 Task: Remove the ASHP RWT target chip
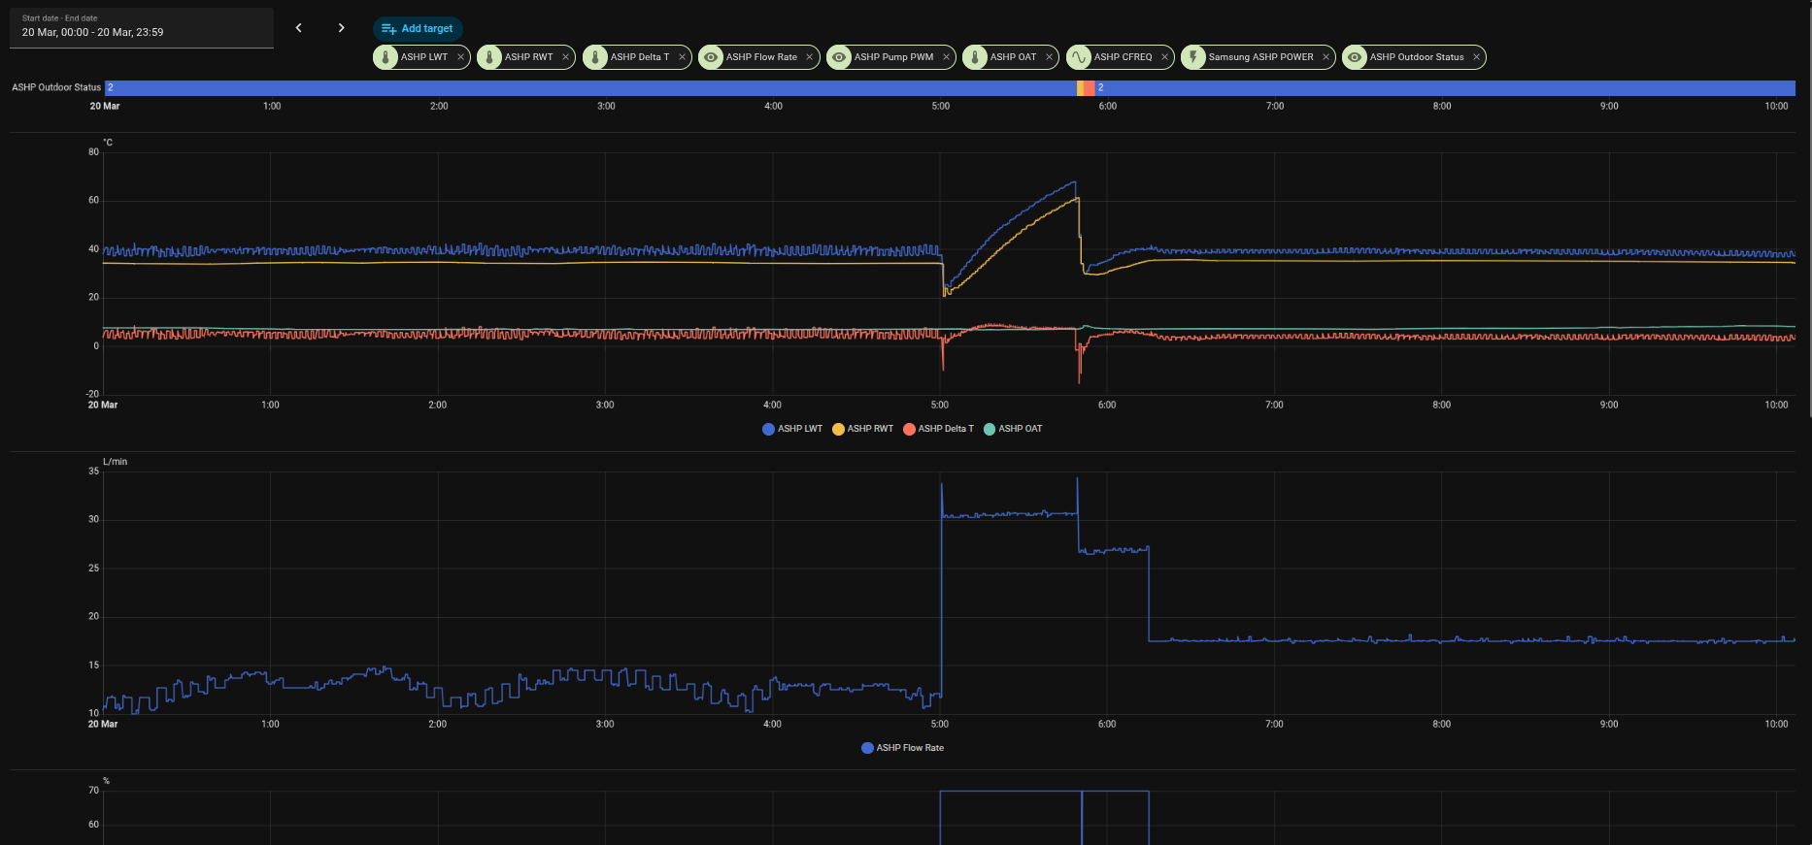(x=565, y=57)
